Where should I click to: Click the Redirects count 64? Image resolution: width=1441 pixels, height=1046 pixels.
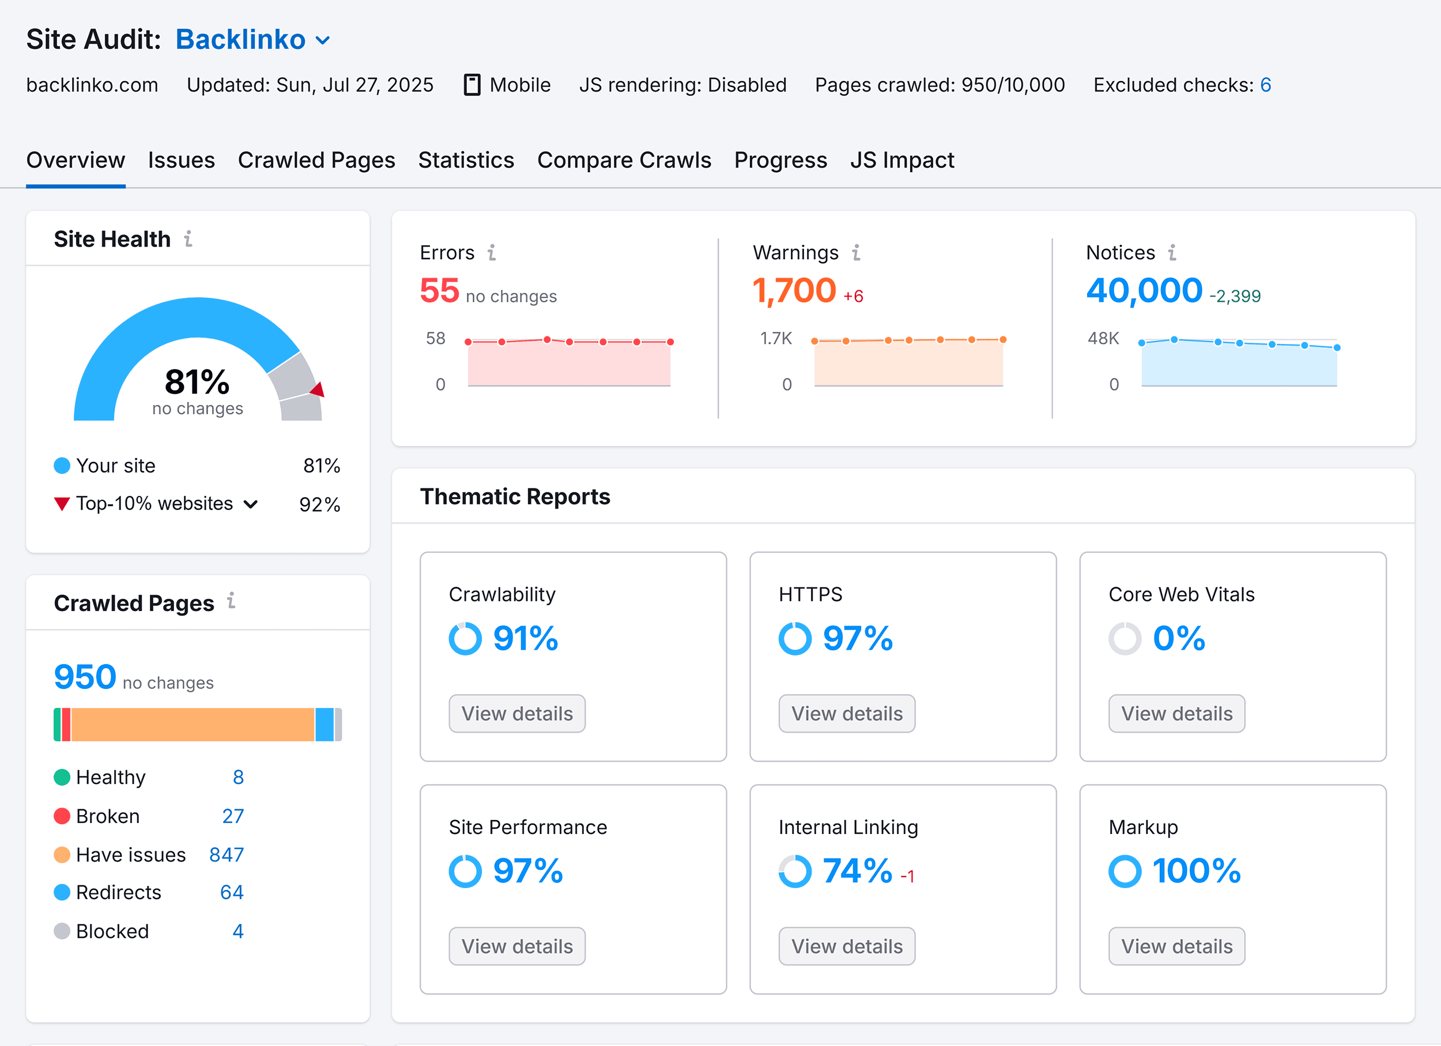pos(232,892)
